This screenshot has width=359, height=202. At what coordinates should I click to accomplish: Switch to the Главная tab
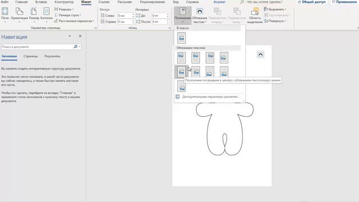[21, 2]
